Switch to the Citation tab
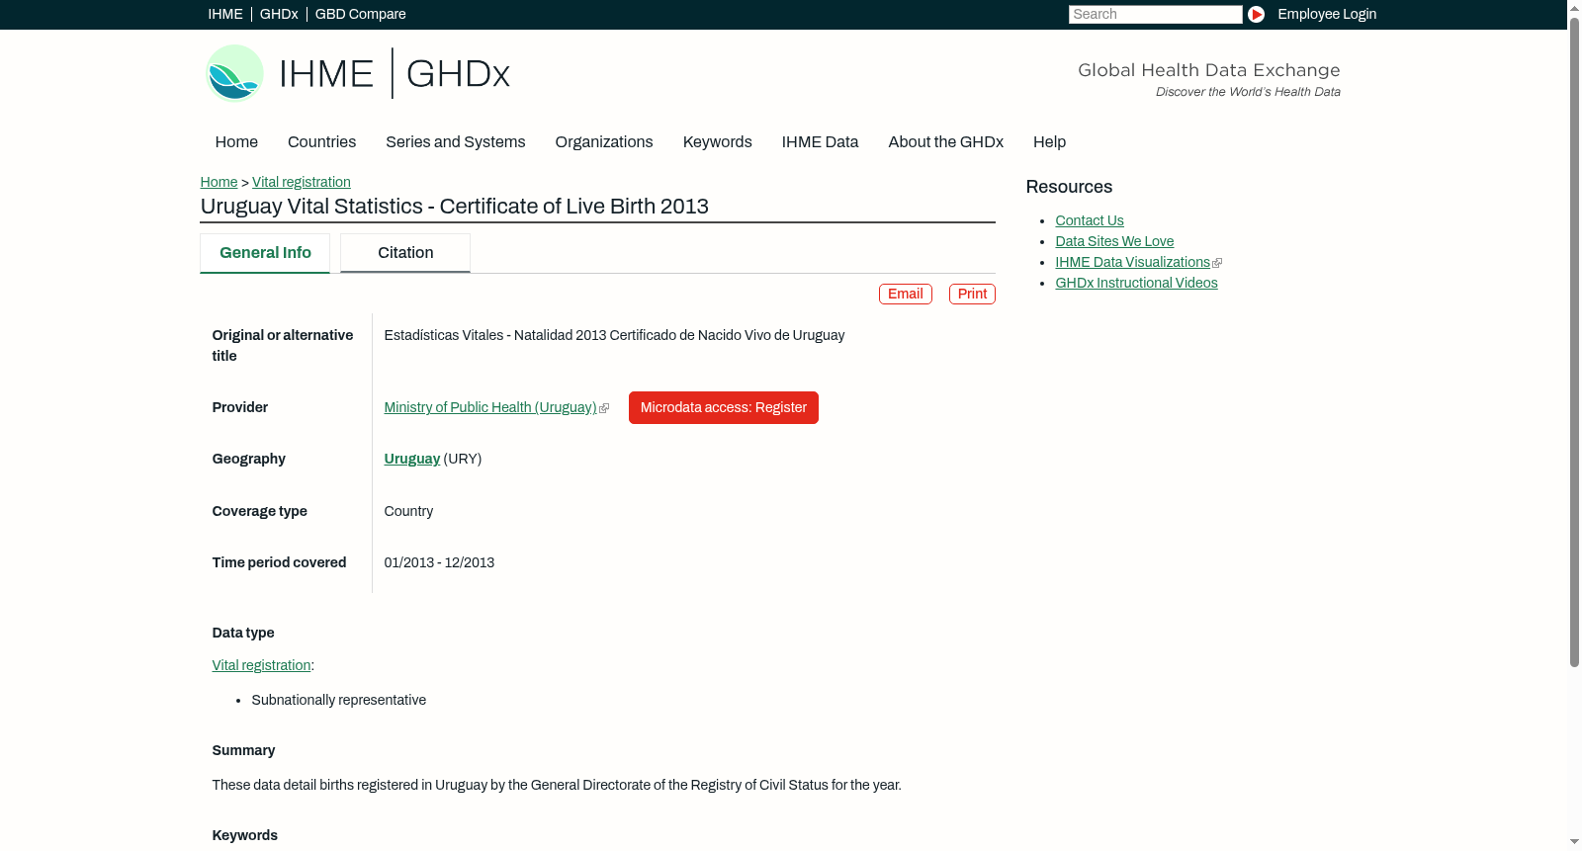This screenshot has width=1582, height=851. coord(405,253)
